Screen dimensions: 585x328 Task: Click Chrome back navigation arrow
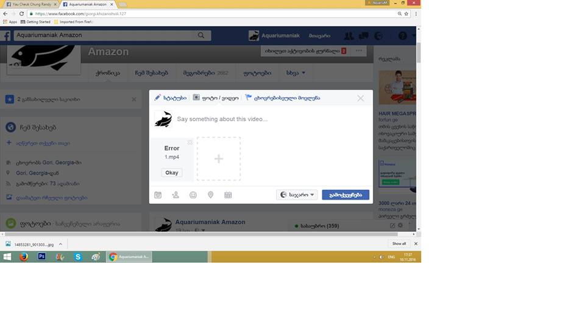click(x=5, y=14)
